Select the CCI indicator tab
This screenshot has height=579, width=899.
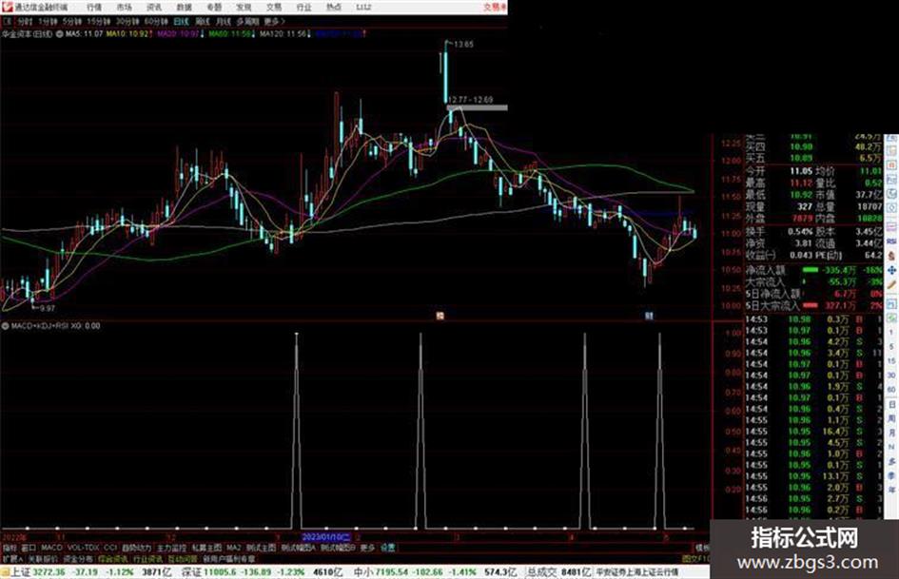point(110,548)
